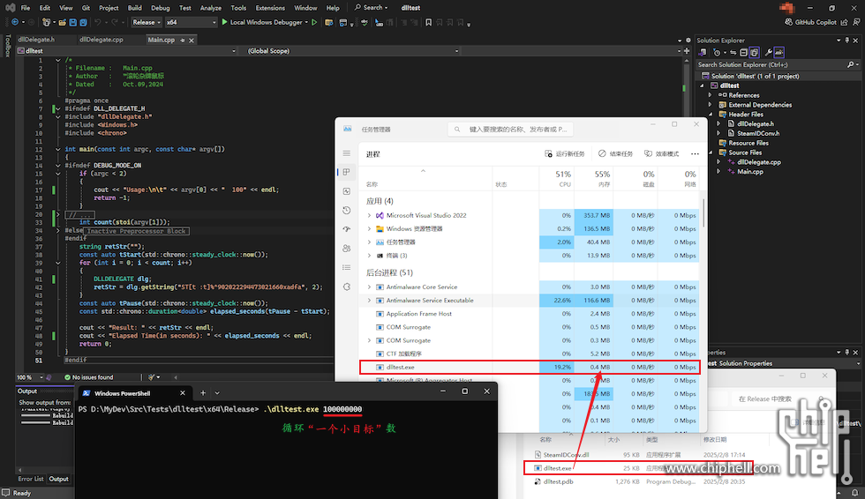Switch to dllDelegate.cpp editor tab
The image size is (865, 499).
102,40
